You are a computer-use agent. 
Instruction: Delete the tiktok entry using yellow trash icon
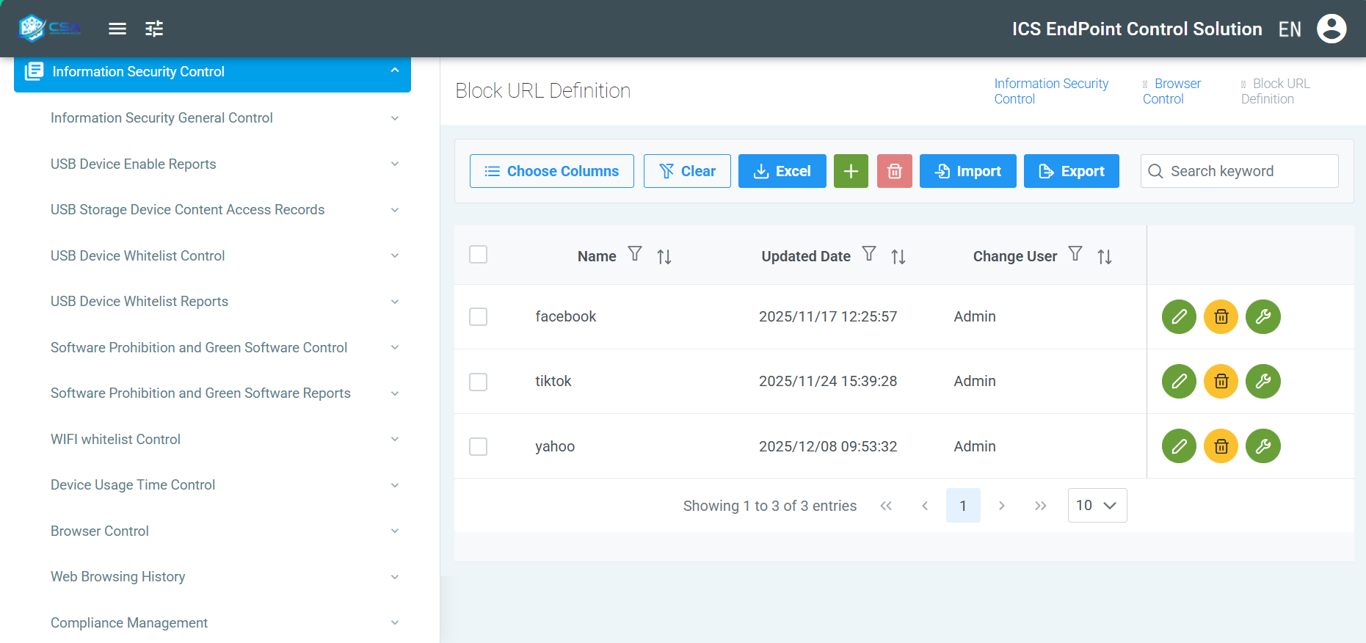point(1221,381)
